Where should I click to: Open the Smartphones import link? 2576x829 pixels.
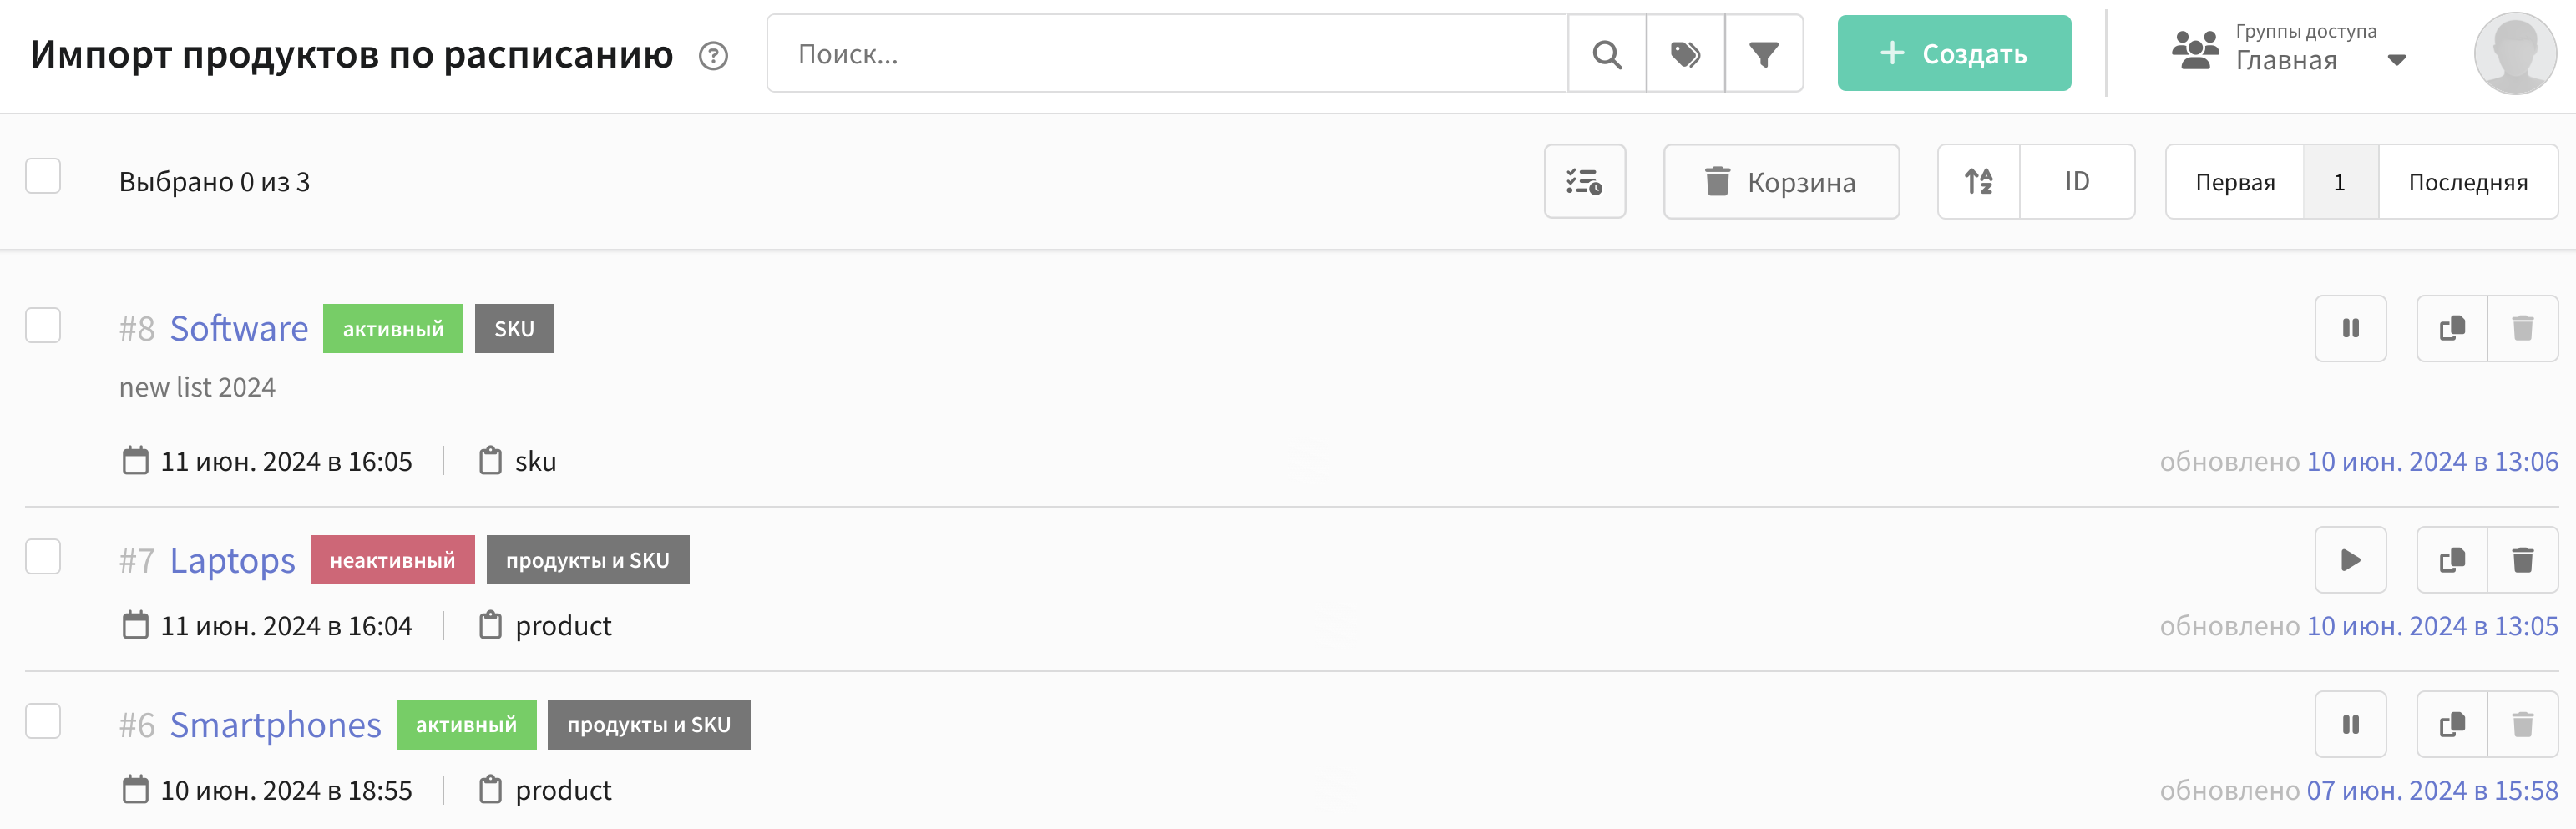click(275, 725)
